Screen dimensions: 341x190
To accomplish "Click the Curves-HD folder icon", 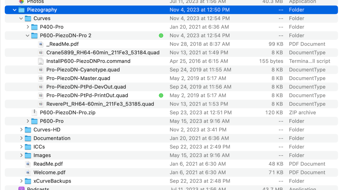I will [28, 130].
